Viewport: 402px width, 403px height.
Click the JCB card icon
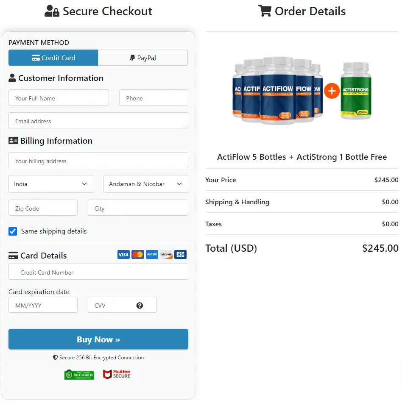point(180,254)
